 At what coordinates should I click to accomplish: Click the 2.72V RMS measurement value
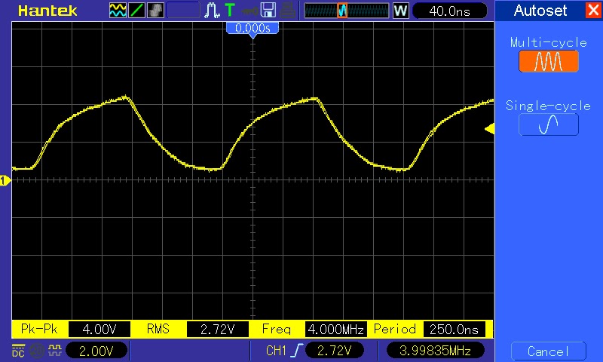(x=218, y=330)
